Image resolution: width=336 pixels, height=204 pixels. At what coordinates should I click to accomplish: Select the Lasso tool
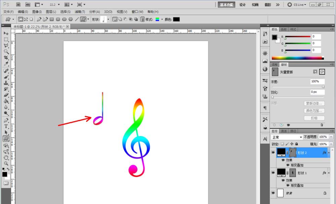(x=6, y=45)
